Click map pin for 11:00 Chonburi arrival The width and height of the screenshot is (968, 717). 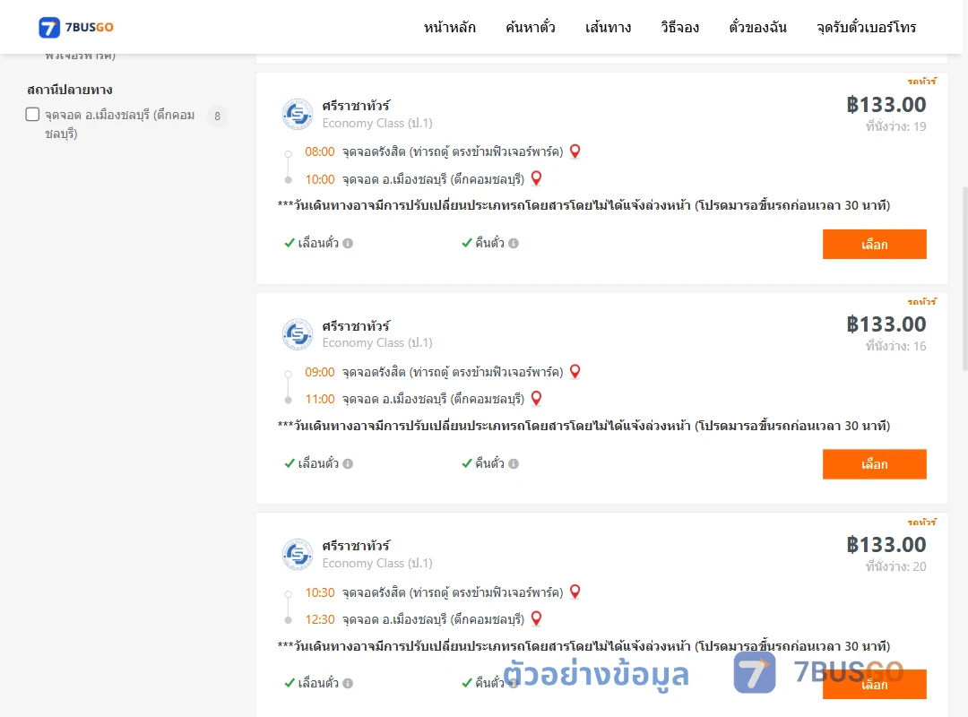[537, 398]
